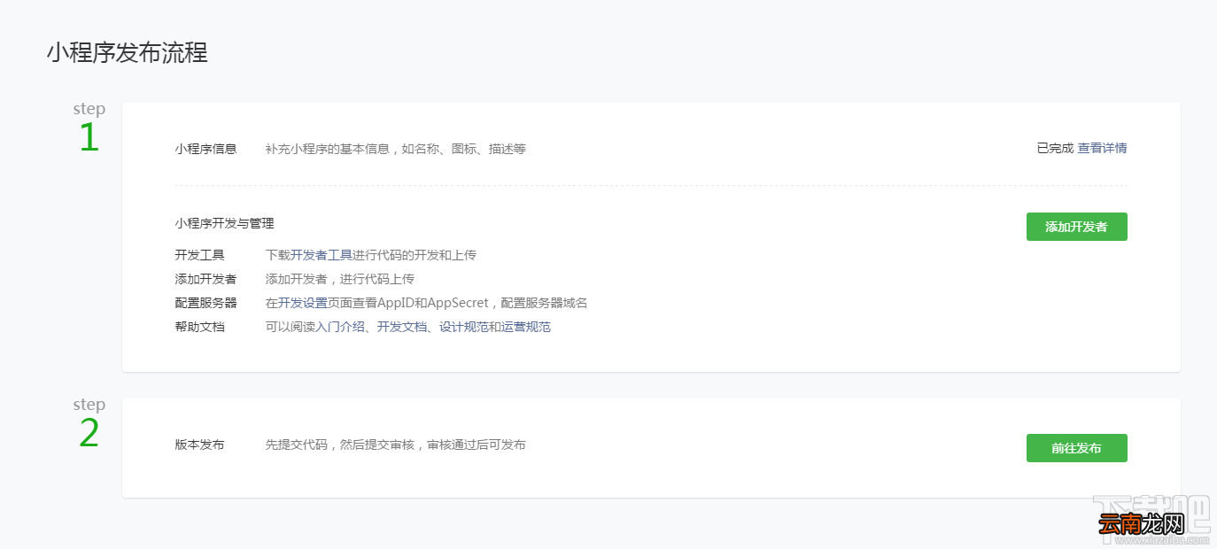Image resolution: width=1217 pixels, height=549 pixels.
Task: Open the 查看详情 link
Action: click(x=1102, y=148)
